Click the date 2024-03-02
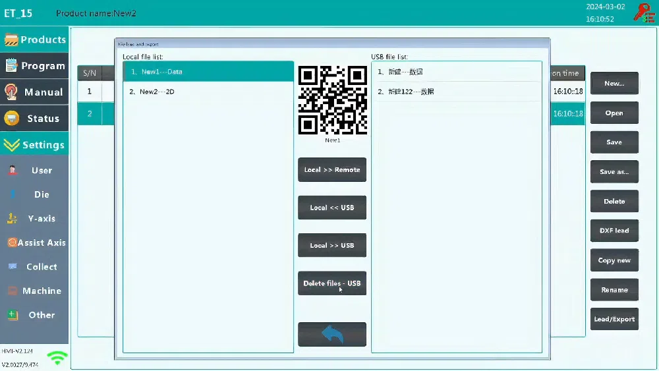The width and height of the screenshot is (659, 371). 605,7
